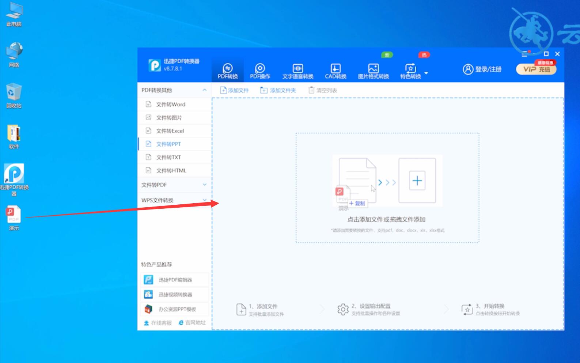Expand the WPS文件转换 section
Screen dimensions: 580x363
click(x=204, y=200)
